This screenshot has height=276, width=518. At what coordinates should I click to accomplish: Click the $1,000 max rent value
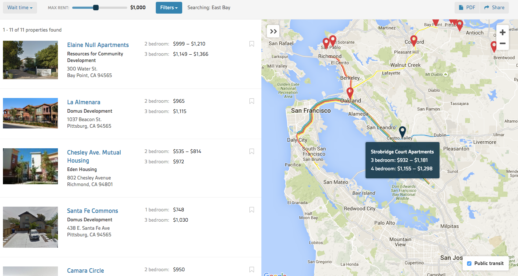tap(138, 8)
